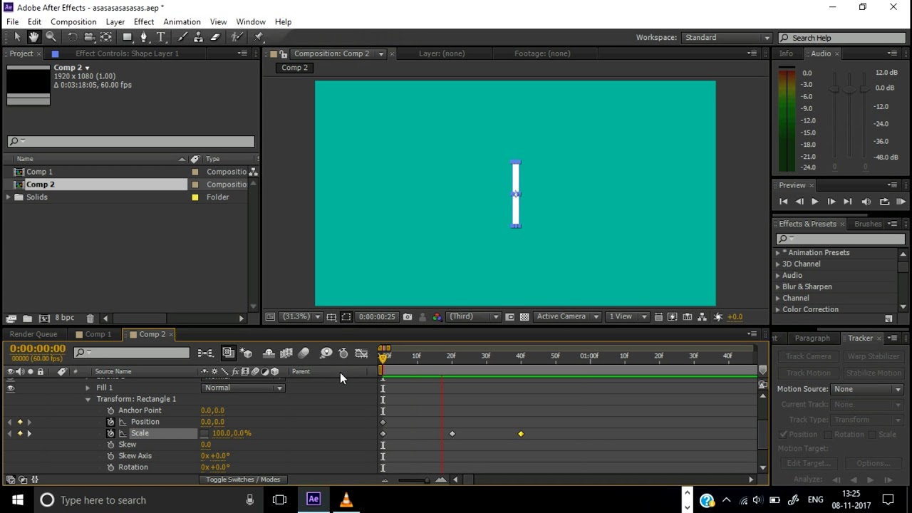Toggle region of interest button

pos(509,317)
